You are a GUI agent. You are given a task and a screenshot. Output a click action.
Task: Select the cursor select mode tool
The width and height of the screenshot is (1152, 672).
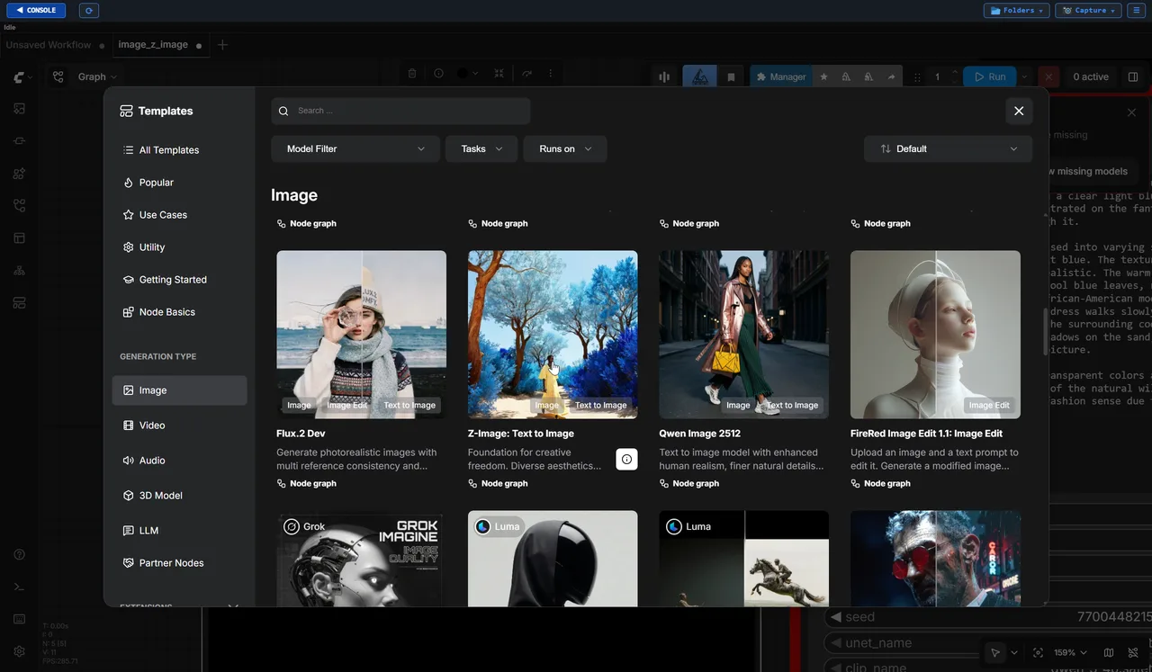click(x=995, y=652)
